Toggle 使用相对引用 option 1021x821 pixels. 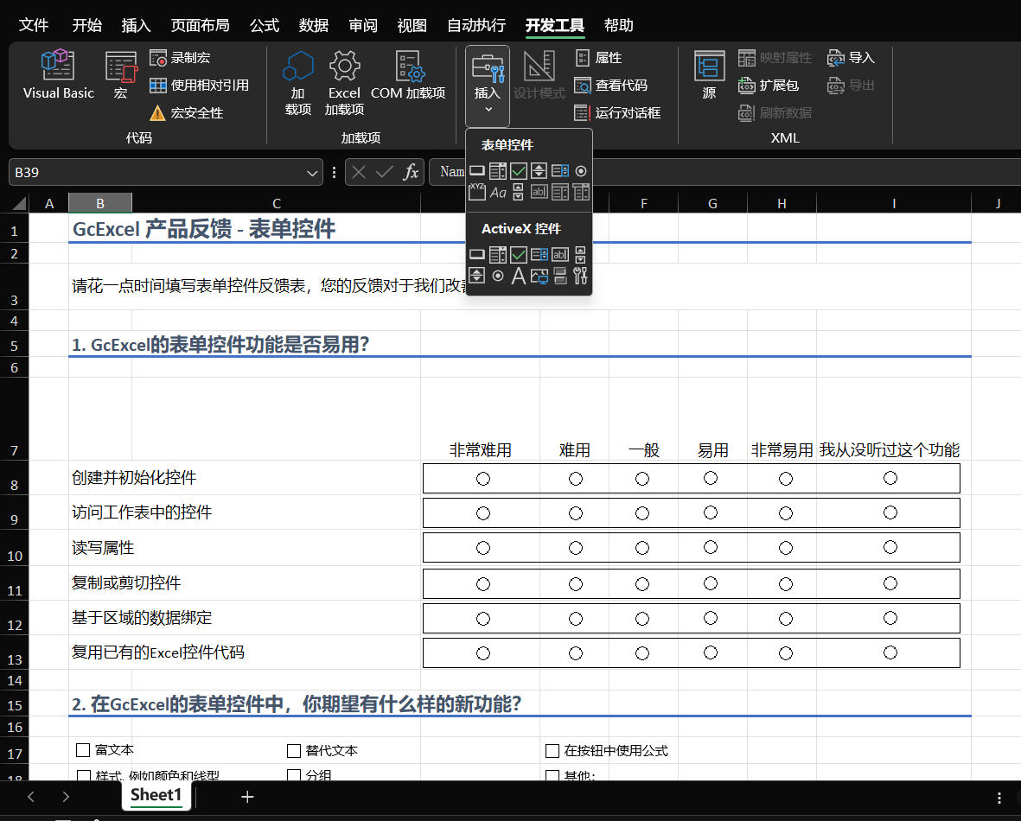click(199, 86)
